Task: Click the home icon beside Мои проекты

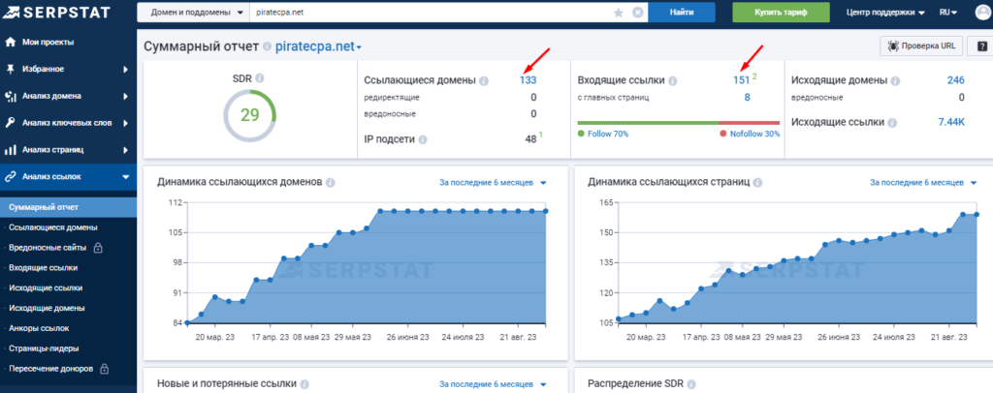Action: [x=10, y=43]
